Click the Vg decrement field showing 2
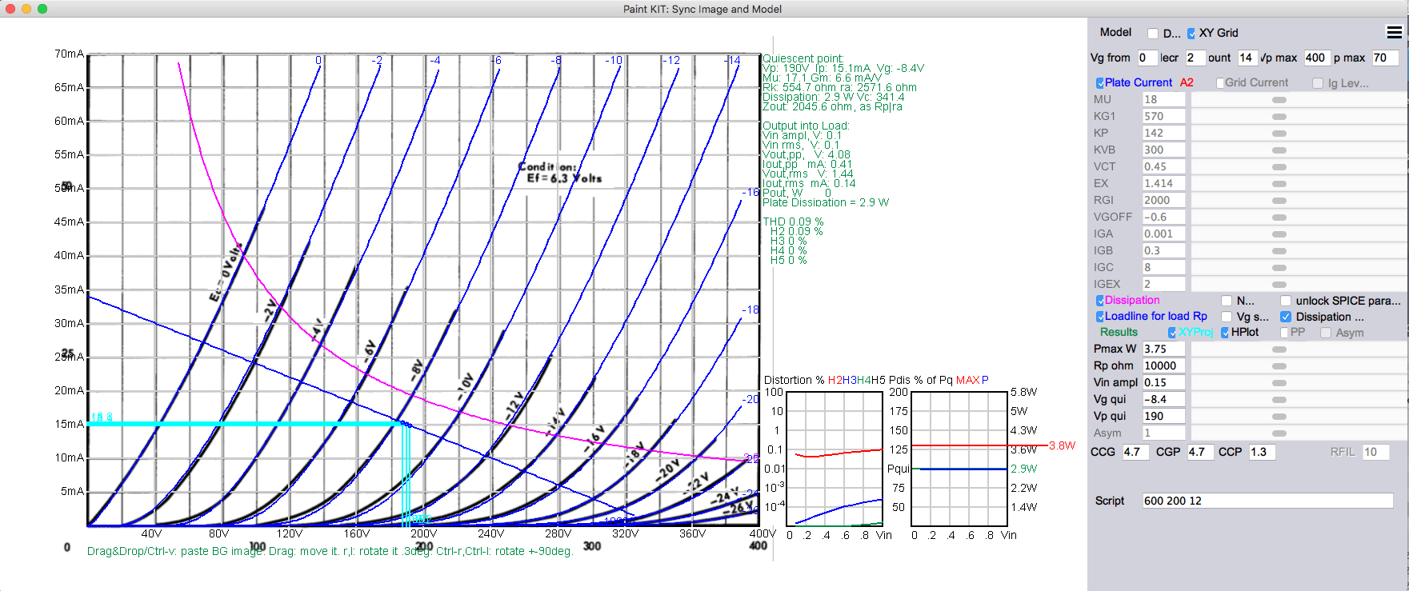Viewport: 1409px width, 591px height. (1195, 58)
